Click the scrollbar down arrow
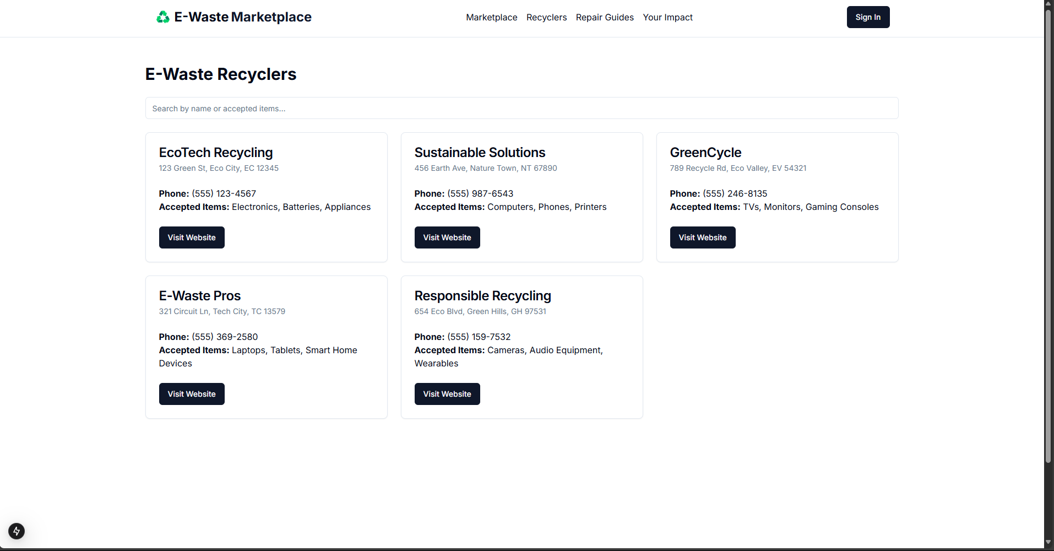This screenshot has height=551, width=1054. tap(1048, 542)
